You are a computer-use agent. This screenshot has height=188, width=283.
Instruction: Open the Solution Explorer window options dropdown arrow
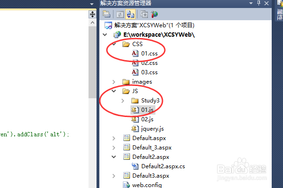pyautogui.click(x=251, y=3)
